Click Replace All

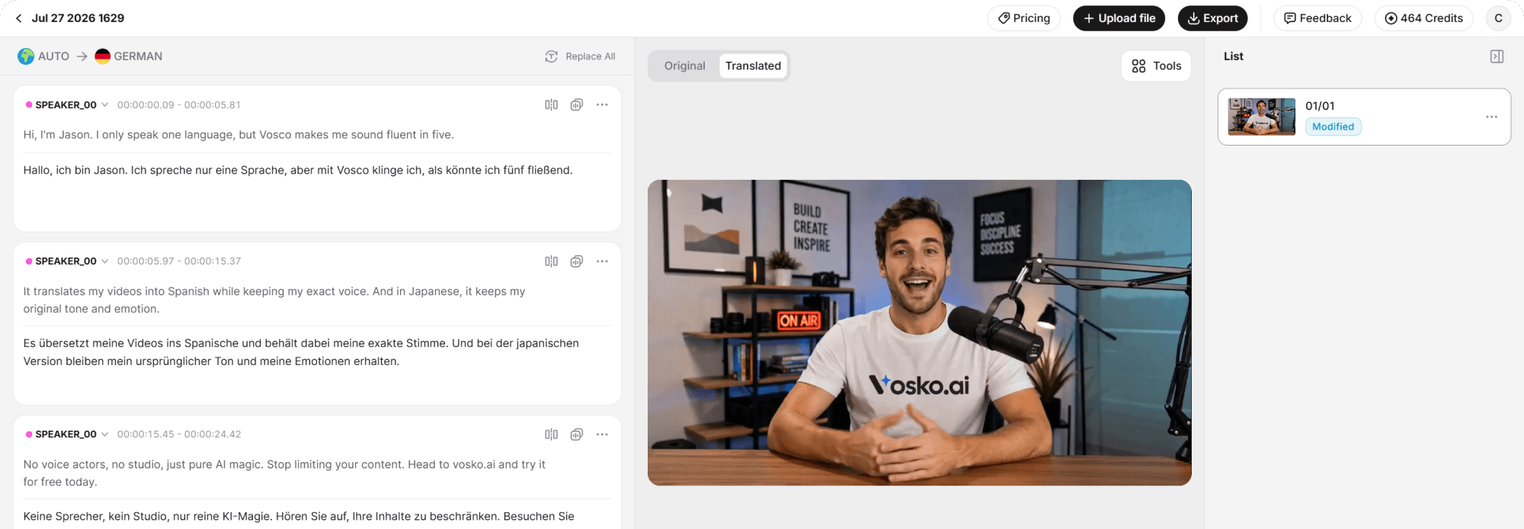581,56
